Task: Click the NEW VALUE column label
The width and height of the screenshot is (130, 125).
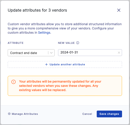Action: coord(66,43)
